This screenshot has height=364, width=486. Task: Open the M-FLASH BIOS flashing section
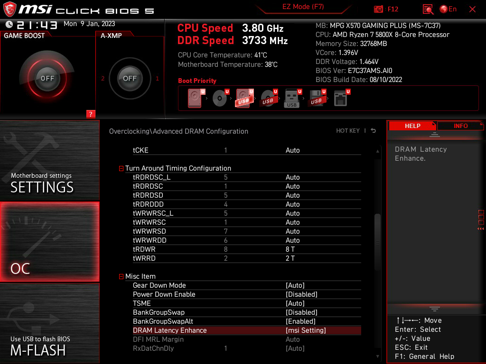(x=49, y=323)
